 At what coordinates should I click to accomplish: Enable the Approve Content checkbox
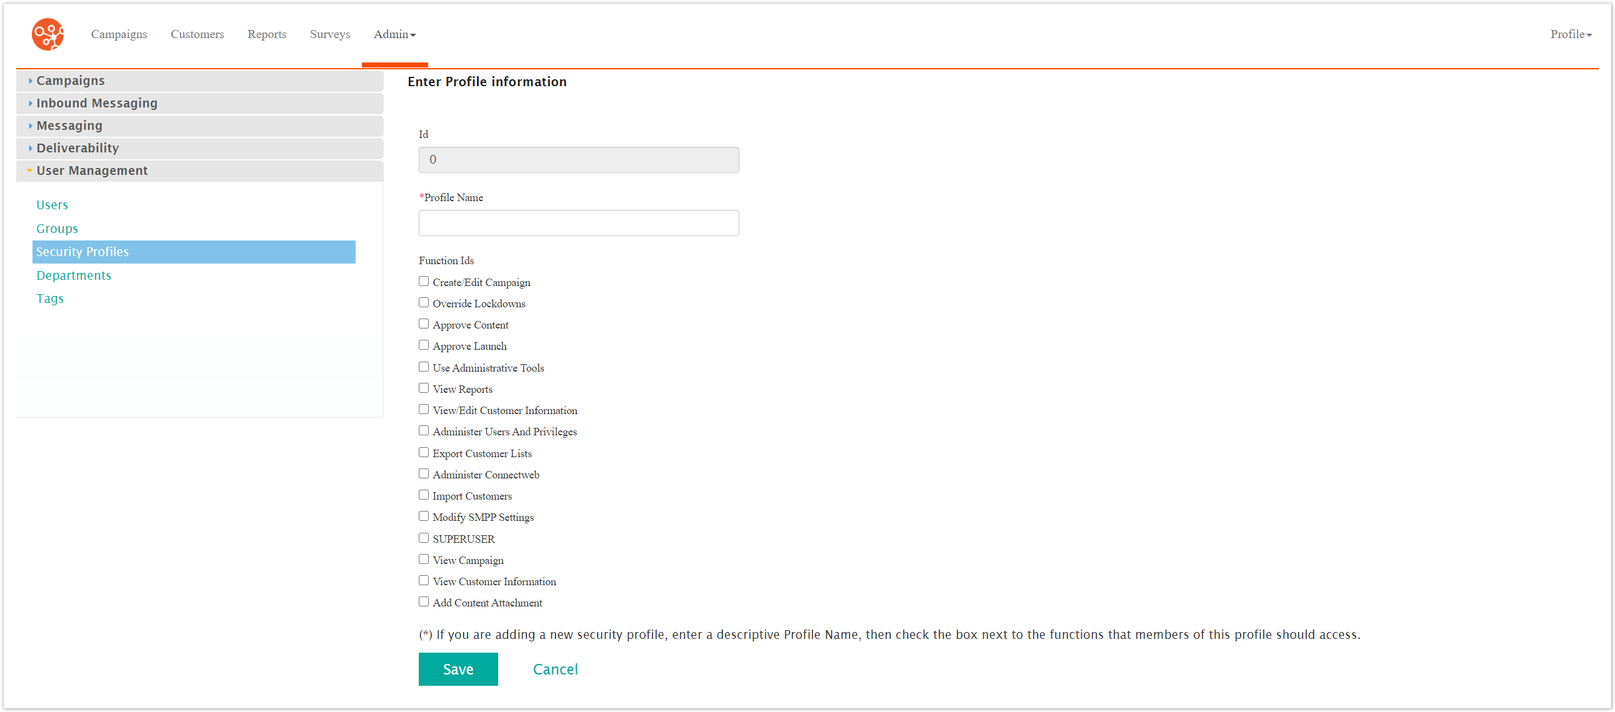[x=424, y=324]
